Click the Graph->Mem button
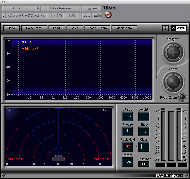This screenshot has height=179, width=190. point(97,28)
